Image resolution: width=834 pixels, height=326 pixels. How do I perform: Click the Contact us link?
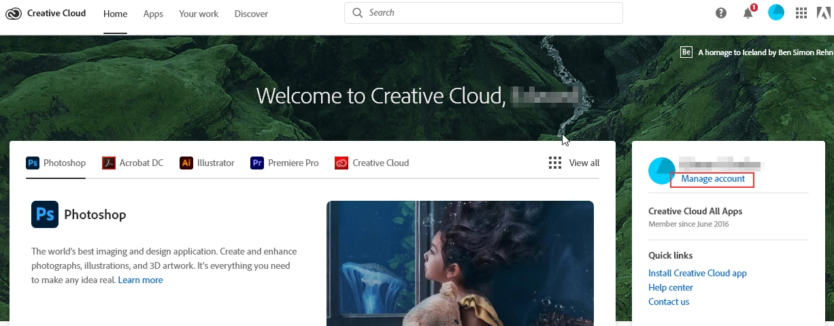pos(669,301)
